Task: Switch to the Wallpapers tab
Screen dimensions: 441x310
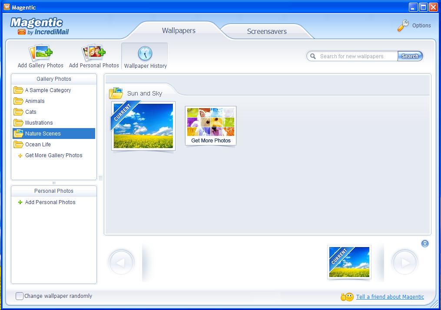Action: pyautogui.click(x=179, y=30)
